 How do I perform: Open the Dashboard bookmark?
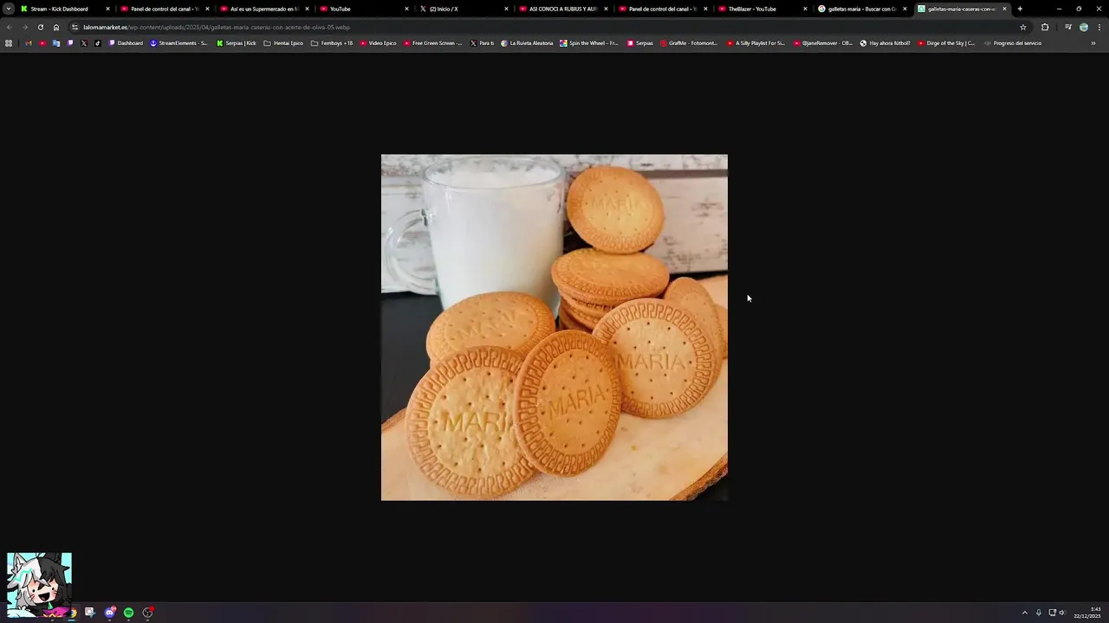[126, 43]
